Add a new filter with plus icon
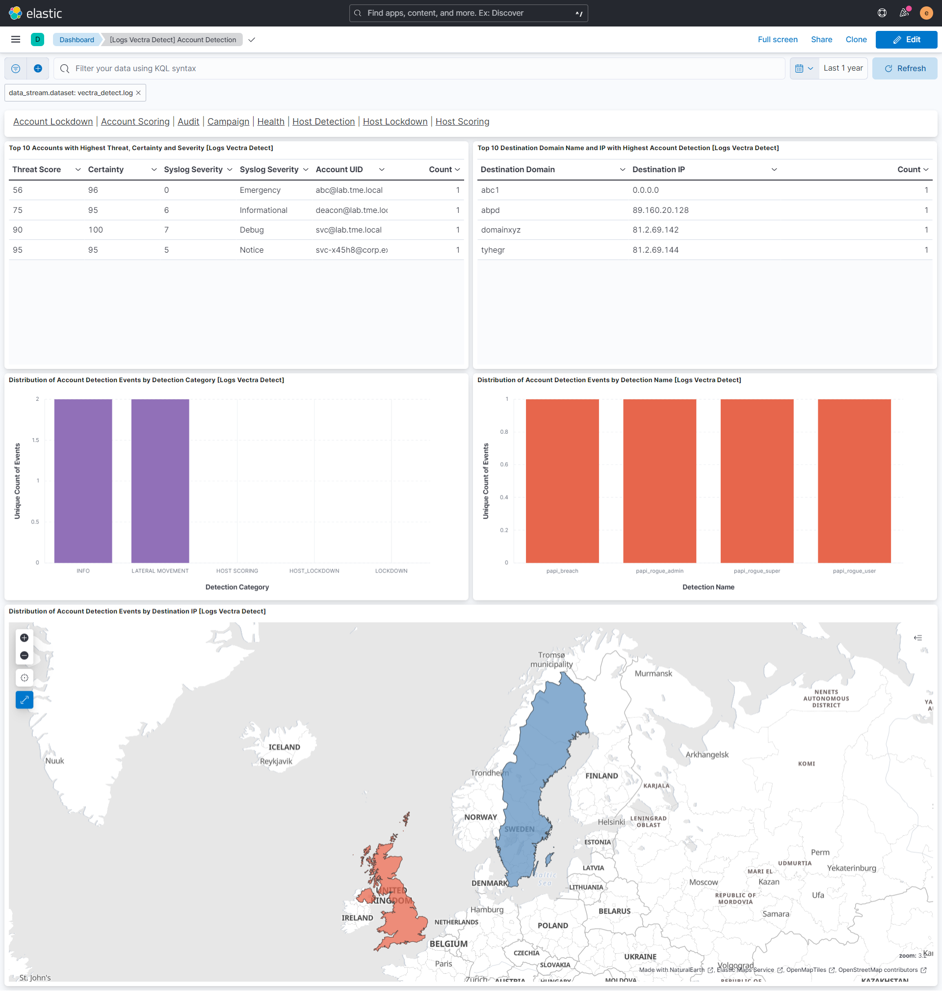 coord(38,68)
